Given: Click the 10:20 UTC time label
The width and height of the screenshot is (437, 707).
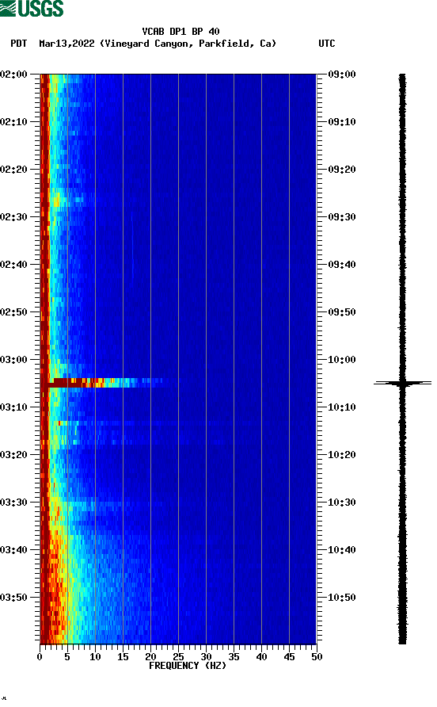Looking at the screenshot, I should point(342,454).
